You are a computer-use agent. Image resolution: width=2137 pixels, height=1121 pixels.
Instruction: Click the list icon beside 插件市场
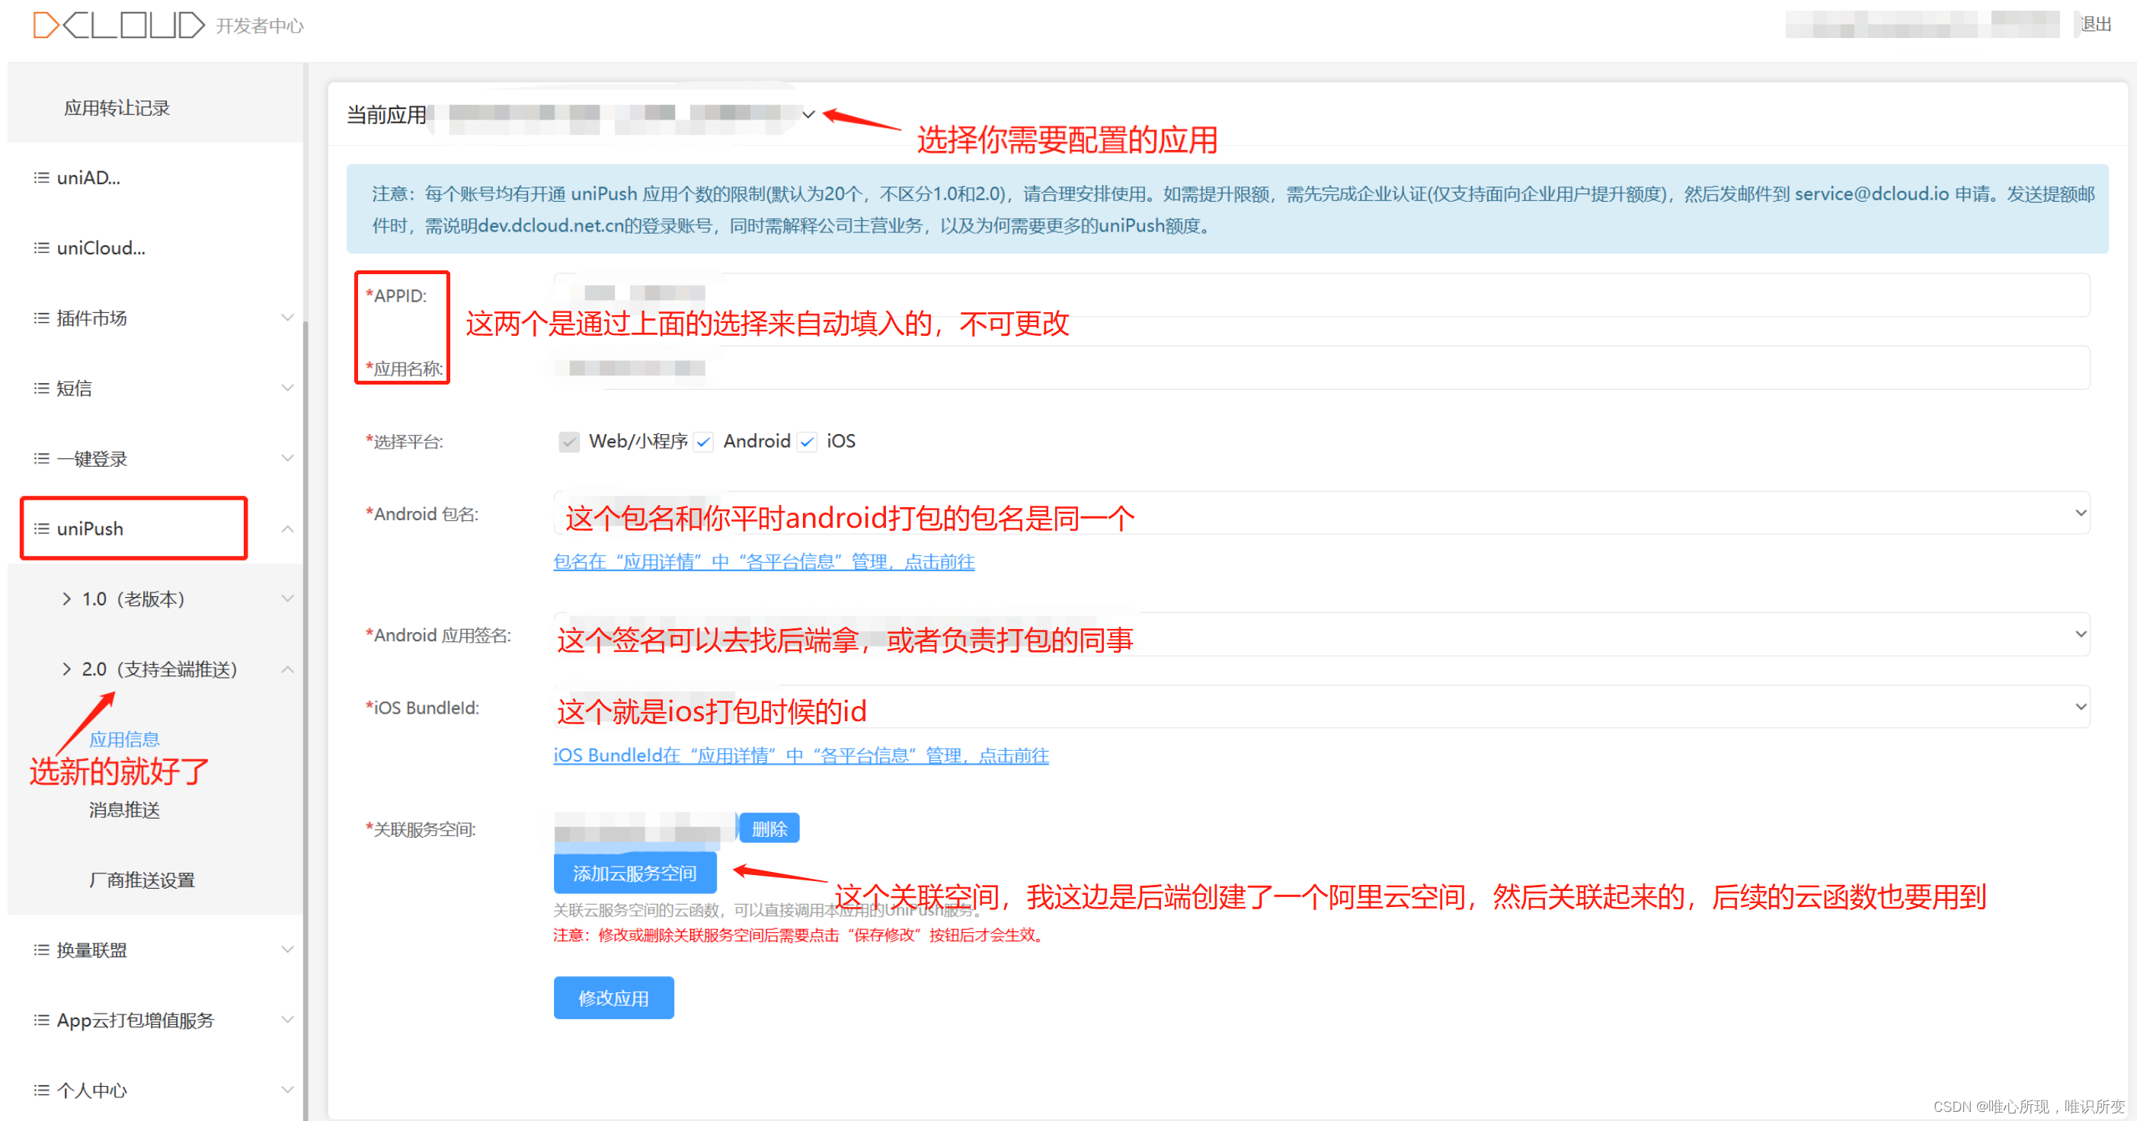coord(41,318)
